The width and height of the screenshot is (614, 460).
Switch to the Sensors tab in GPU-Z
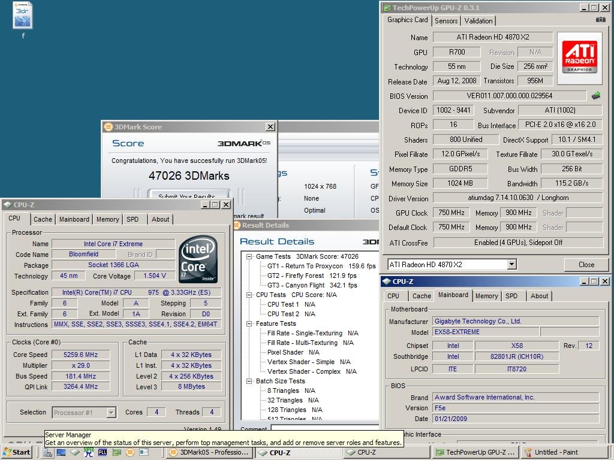(x=446, y=20)
